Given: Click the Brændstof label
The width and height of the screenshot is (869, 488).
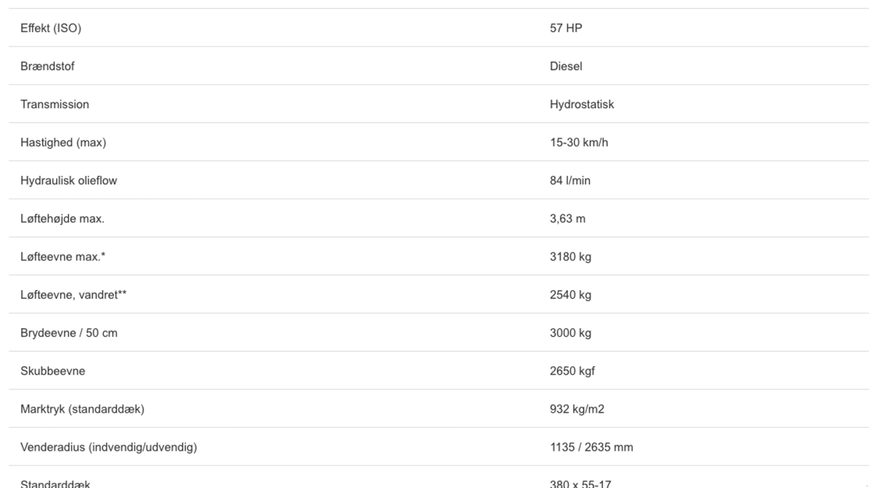Looking at the screenshot, I should pos(47,66).
